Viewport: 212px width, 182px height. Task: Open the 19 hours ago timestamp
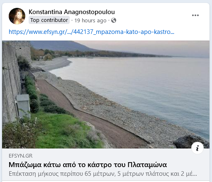pos(90,21)
